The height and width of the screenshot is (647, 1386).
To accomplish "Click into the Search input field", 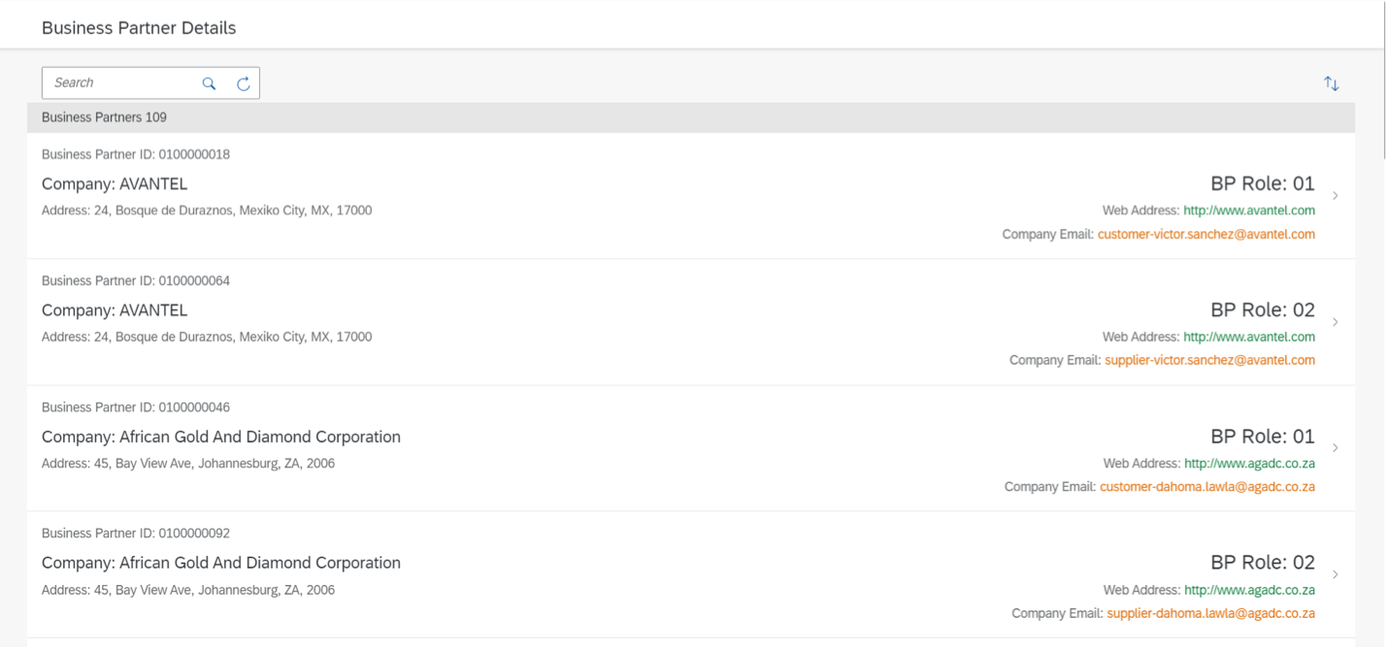I will 121,83.
